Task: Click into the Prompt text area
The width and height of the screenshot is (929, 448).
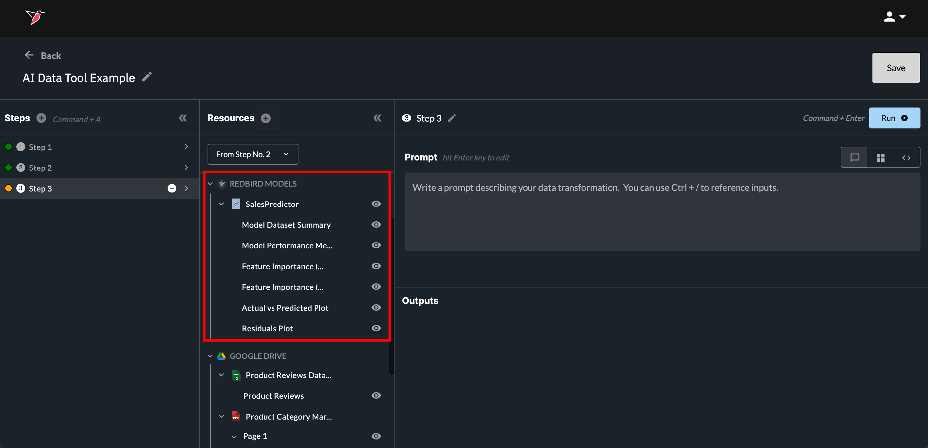Action: point(662,212)
